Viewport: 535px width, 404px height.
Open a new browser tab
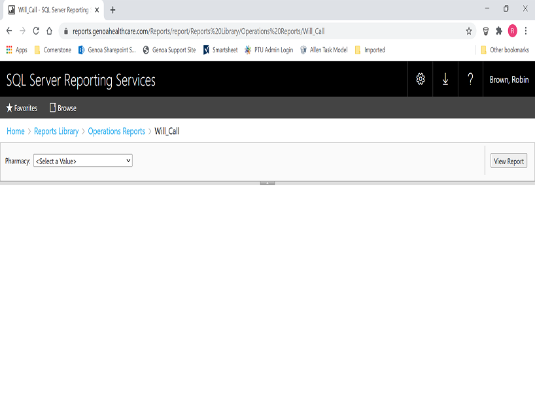pyautogui.click(x=112, y=10)
